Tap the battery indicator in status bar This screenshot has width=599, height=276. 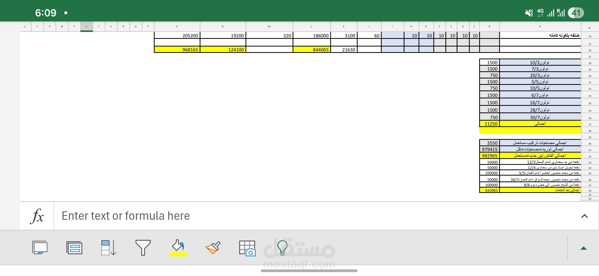(x=576, y=13)
